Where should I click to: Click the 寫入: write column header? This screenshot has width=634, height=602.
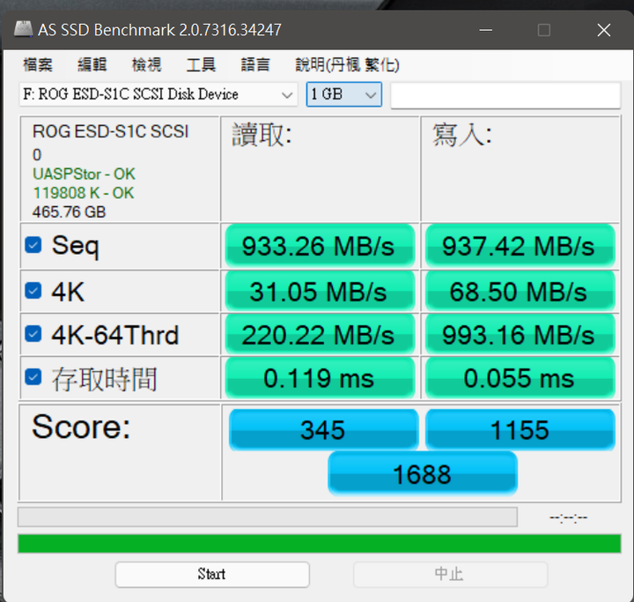point(462,134)
